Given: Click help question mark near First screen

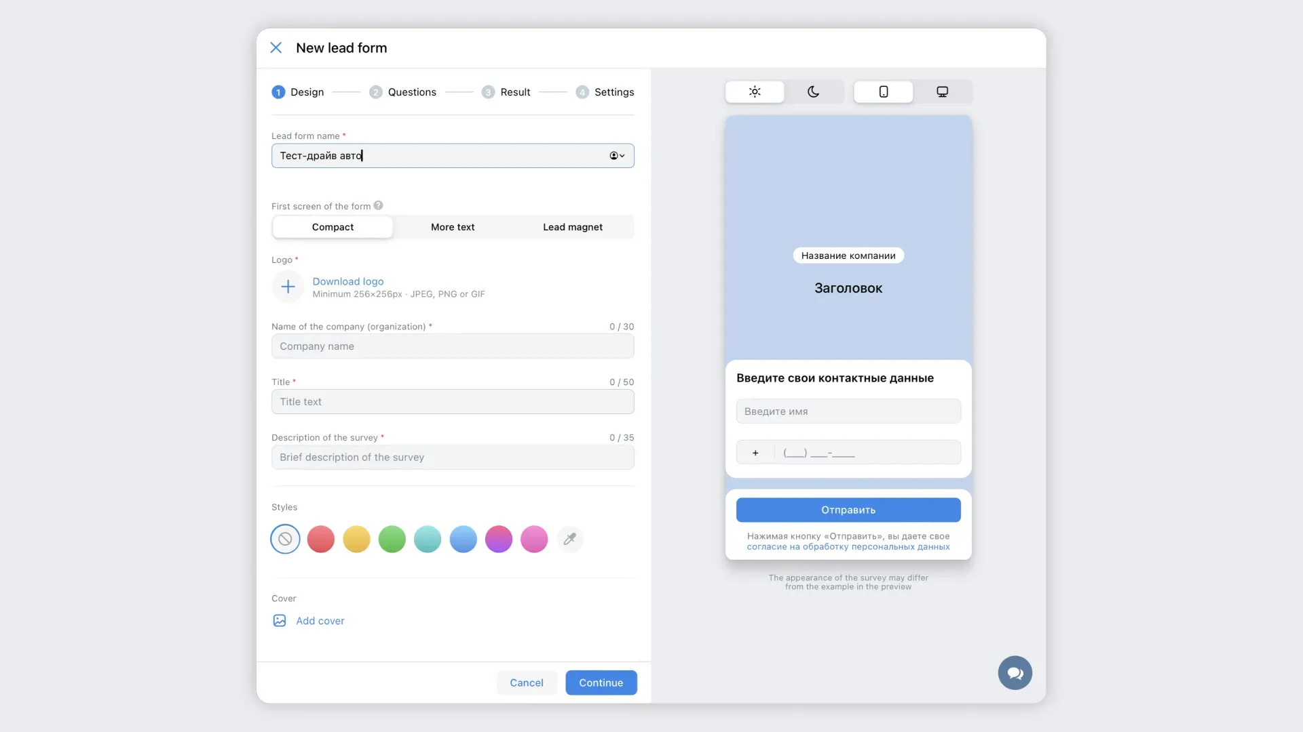Looking at the screenshot, I should 378,205.
